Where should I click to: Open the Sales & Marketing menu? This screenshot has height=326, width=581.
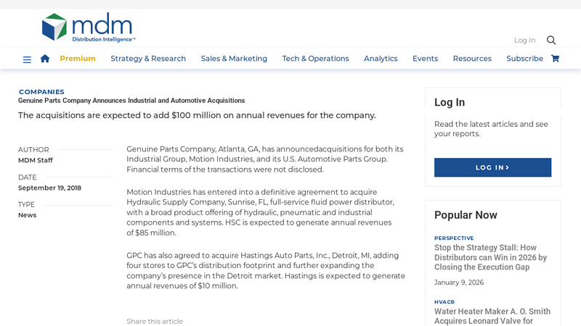[234, 59]
